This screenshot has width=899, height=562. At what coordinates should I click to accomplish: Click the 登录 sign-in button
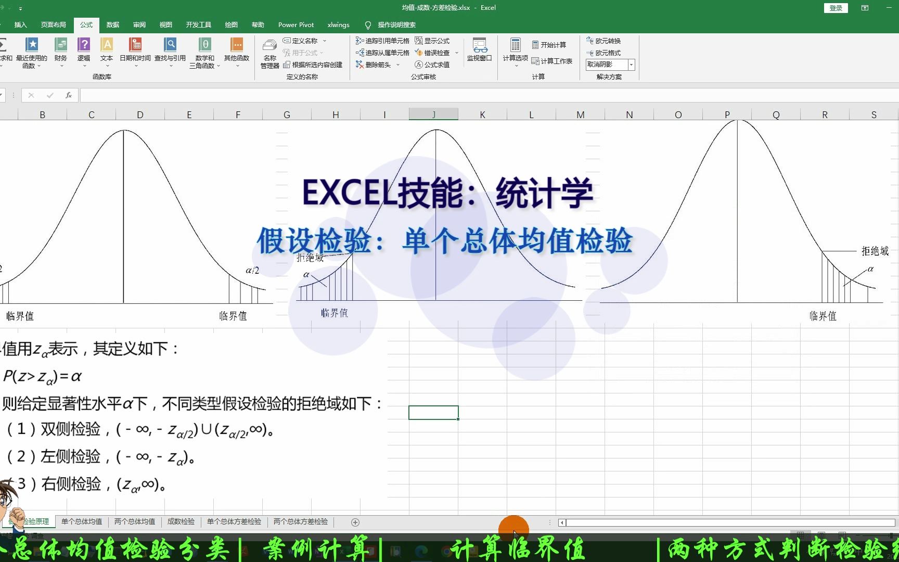[836, 8]
